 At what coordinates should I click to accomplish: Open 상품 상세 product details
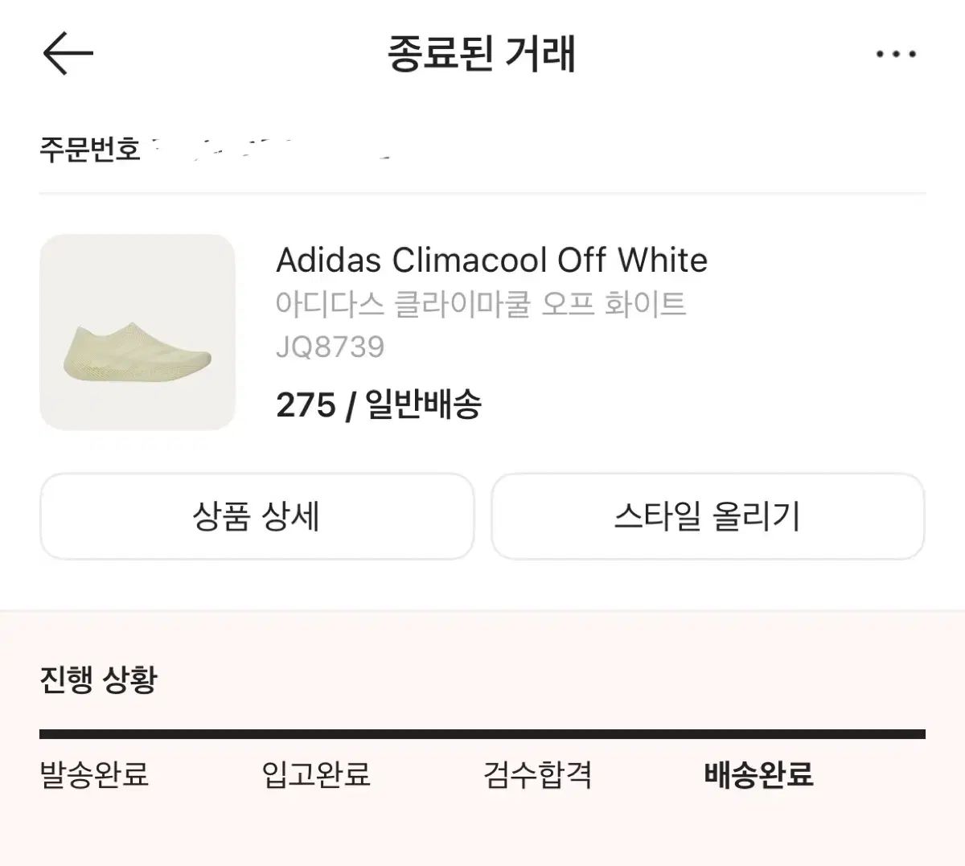[x=257, y=516]
